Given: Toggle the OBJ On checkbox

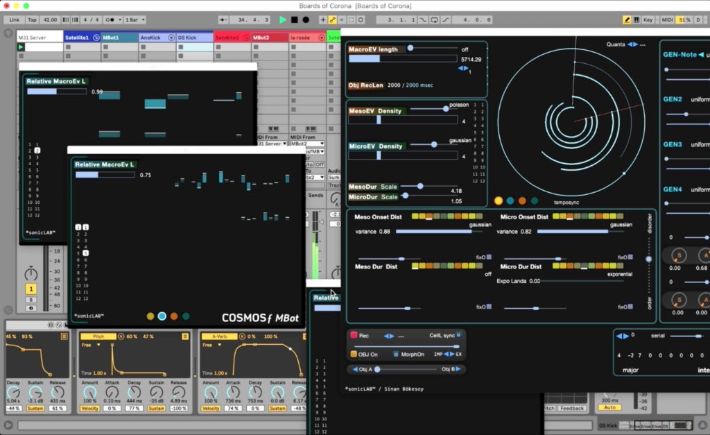Looking at the screenshot, I should click(354, 354).
